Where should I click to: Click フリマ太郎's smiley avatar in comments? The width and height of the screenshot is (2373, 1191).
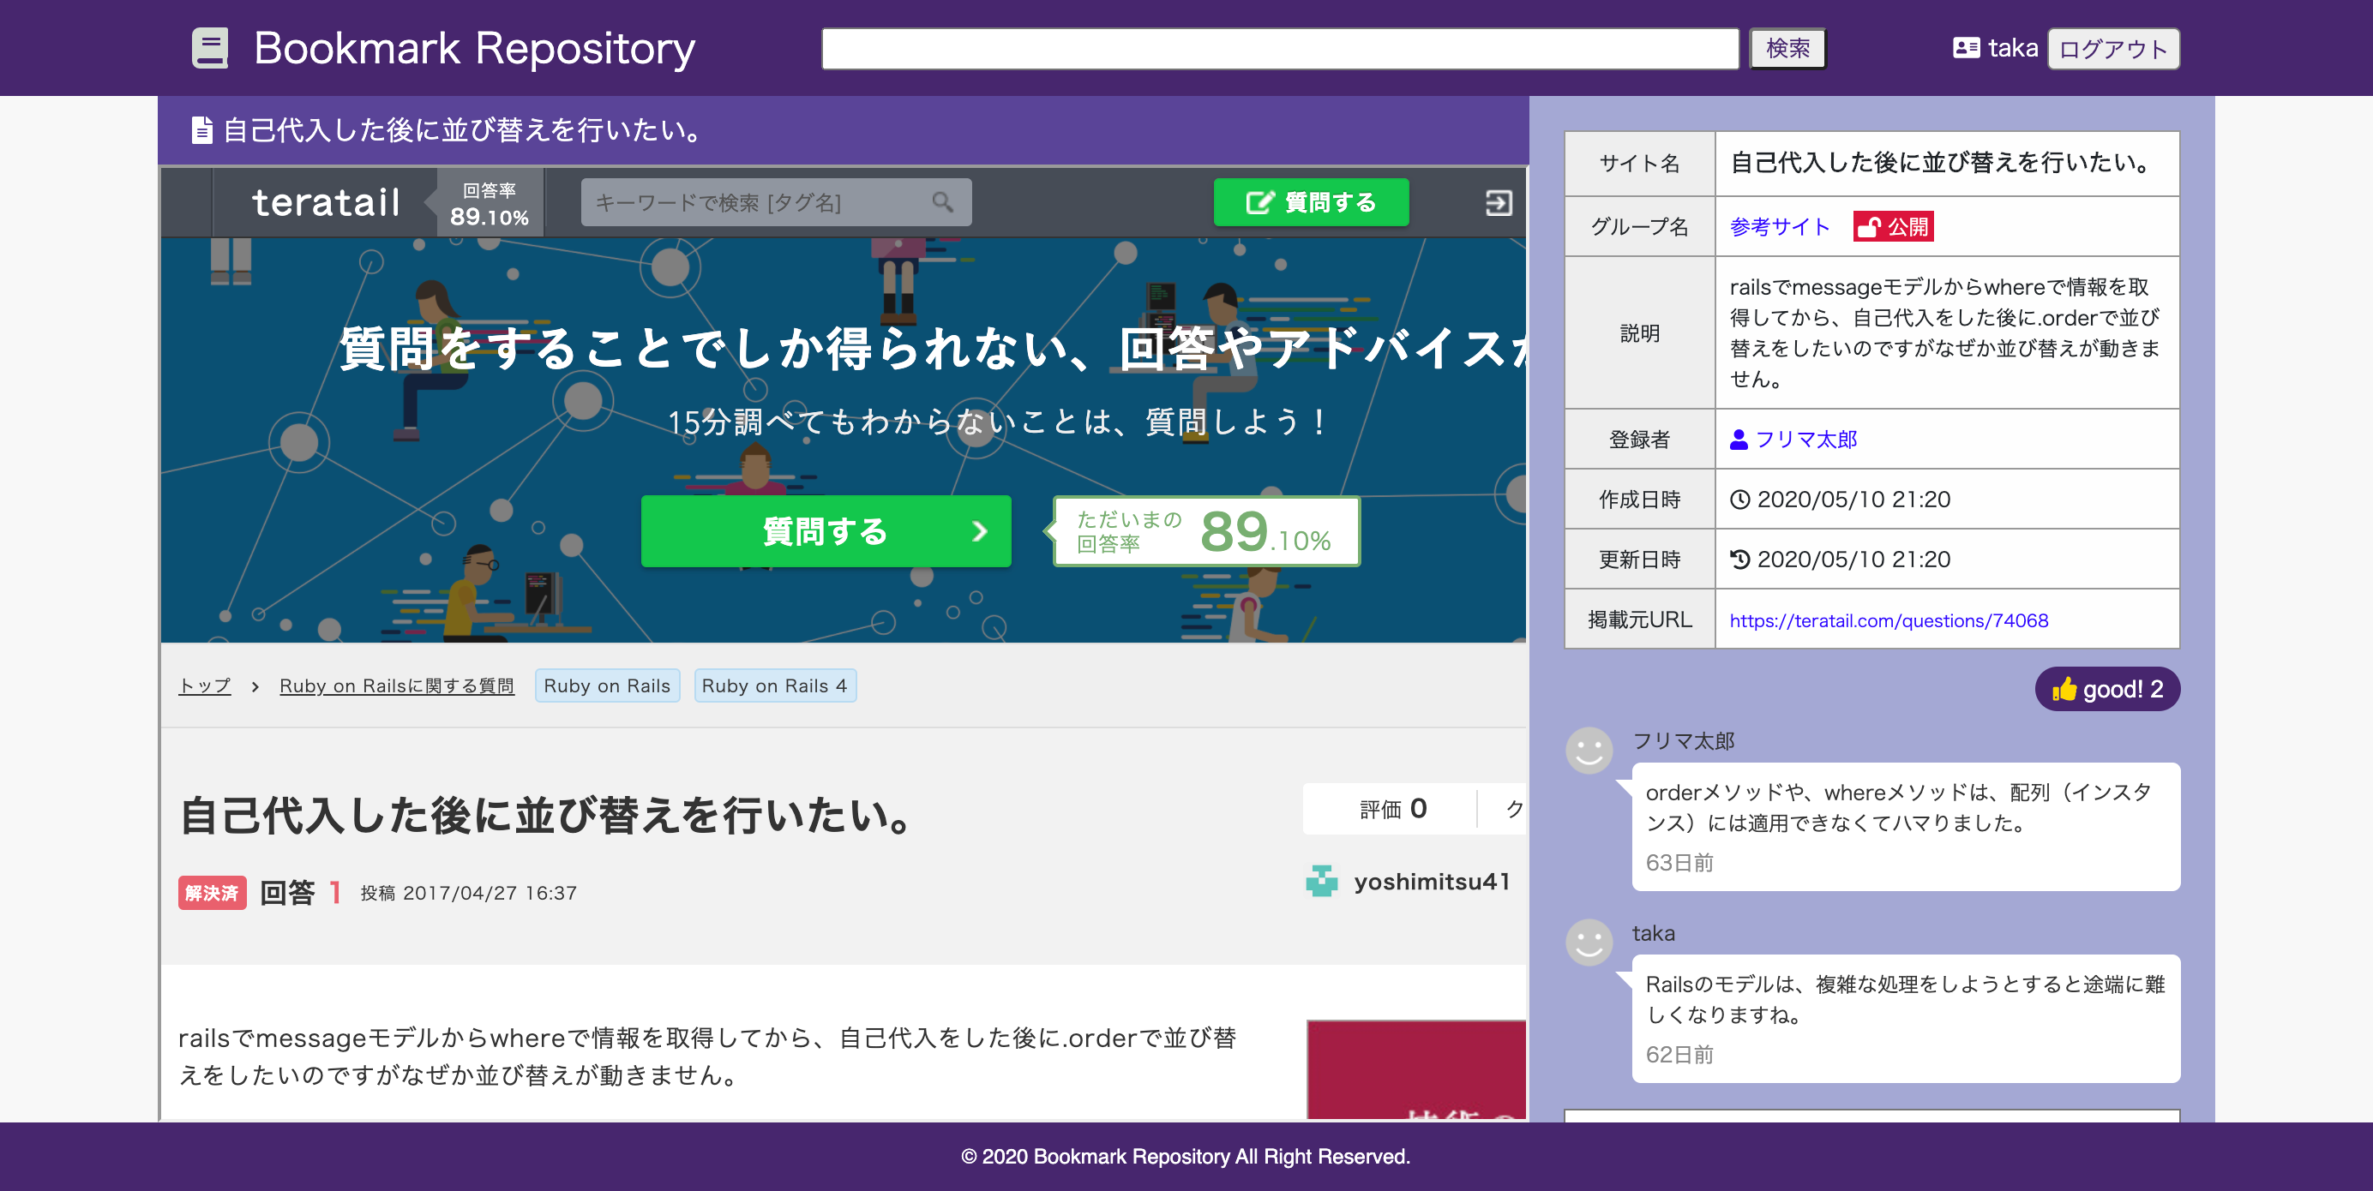click(1589, 751)
